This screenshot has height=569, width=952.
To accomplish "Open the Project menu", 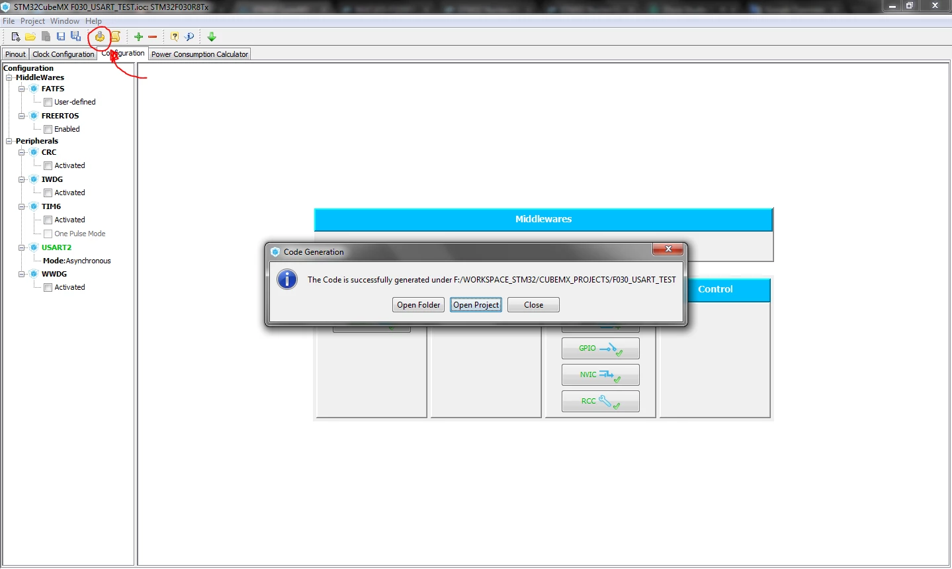I will (32, 21).
